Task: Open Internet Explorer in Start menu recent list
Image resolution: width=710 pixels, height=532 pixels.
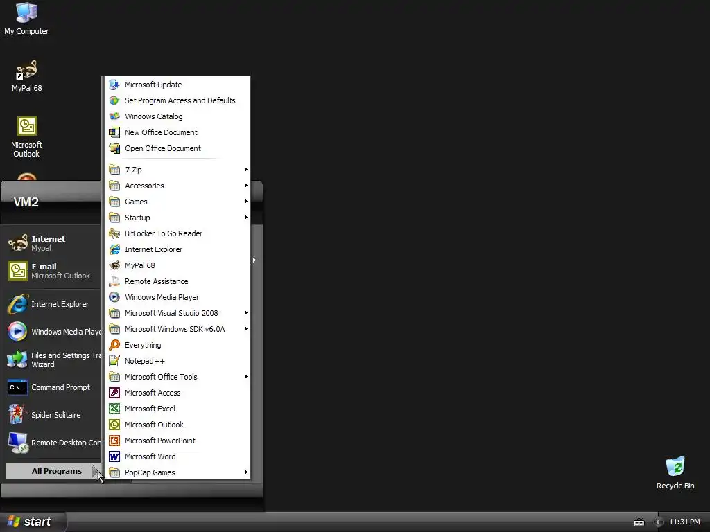Action: [x=53, y=304]
